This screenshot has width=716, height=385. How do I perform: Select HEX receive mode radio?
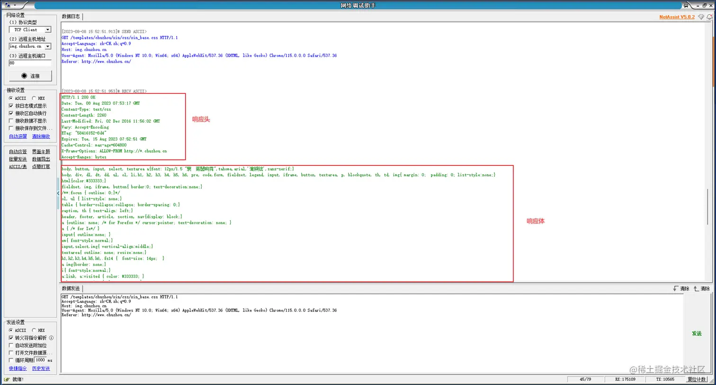click(x=34, y=98)
